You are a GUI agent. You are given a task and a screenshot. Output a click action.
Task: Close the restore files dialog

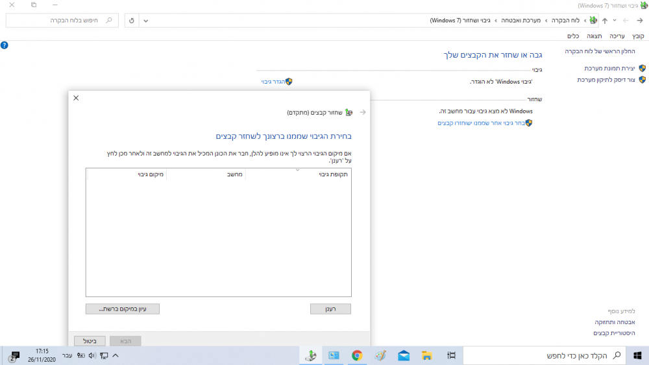(x=76, y=98)
